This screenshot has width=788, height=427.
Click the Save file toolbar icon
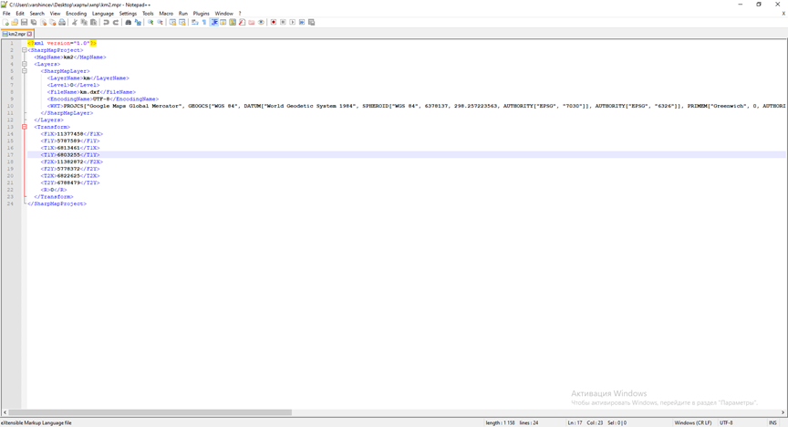coord(25,22)
